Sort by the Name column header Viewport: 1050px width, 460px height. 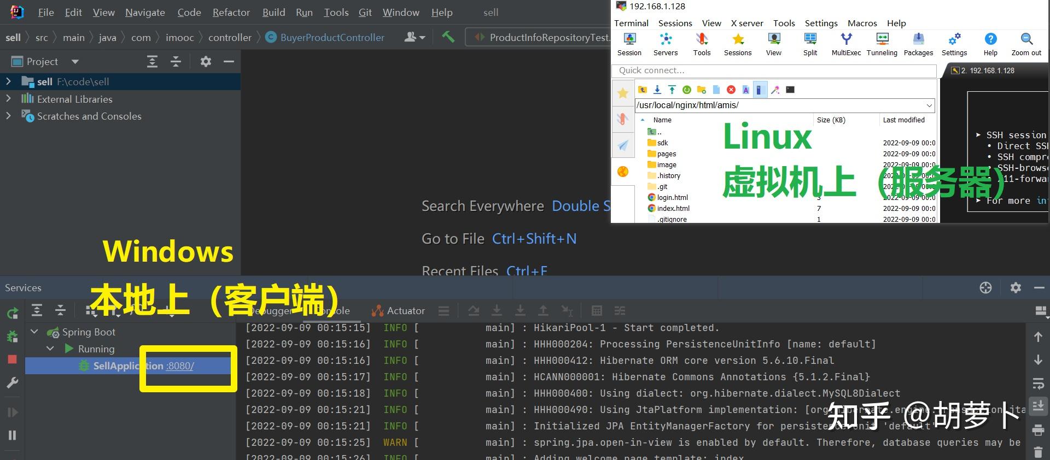pyautogui.click(x=662, y=120)
